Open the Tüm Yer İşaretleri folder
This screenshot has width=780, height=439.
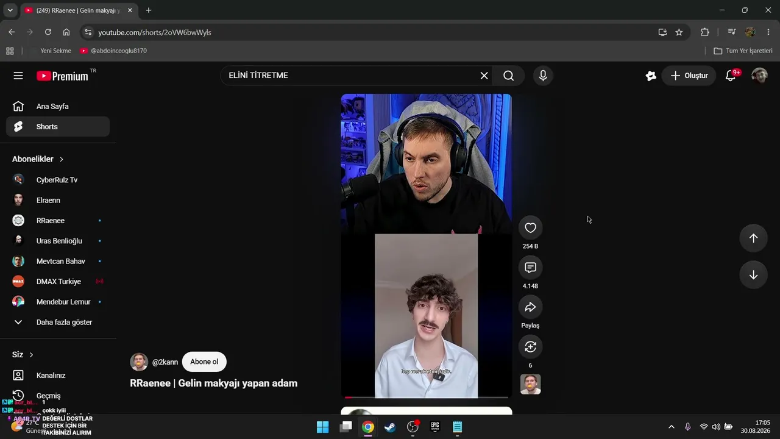tap(743, 51)
